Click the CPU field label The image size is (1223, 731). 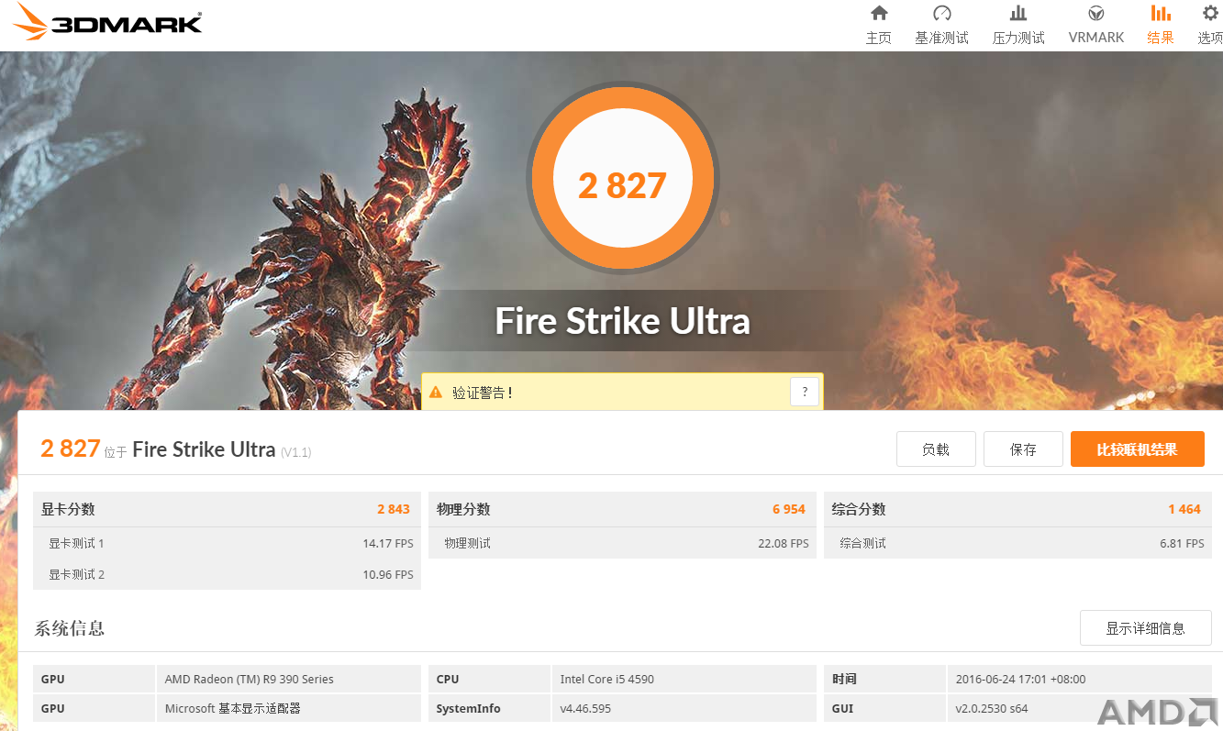click(x=448, y=680)
